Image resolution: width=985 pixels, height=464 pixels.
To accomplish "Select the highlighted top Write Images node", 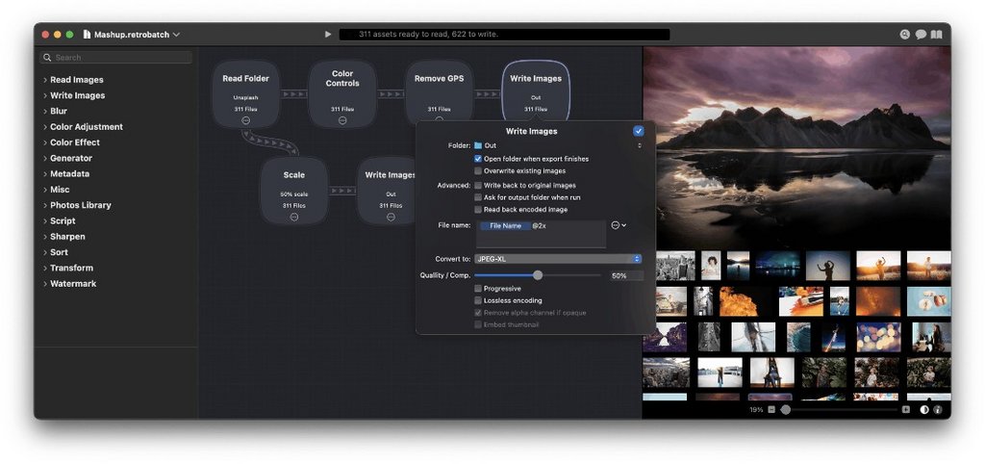I will (x=536, y=90).
